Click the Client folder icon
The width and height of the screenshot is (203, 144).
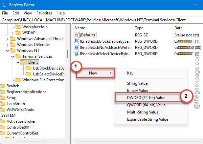[x=23, y=62]
